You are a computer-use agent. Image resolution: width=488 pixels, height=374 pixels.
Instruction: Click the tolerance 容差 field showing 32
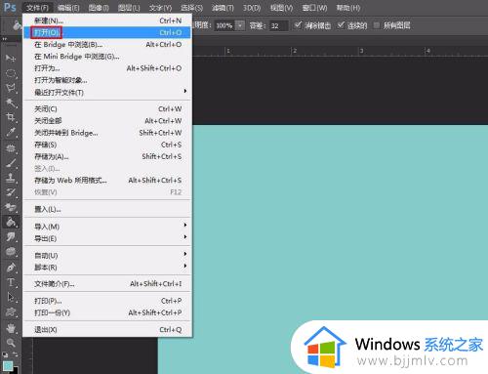[278, 25]
